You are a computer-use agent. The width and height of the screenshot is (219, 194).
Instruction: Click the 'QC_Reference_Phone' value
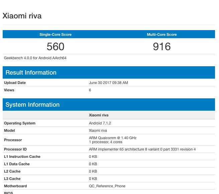pyautogui.click(x=107, y=186)
